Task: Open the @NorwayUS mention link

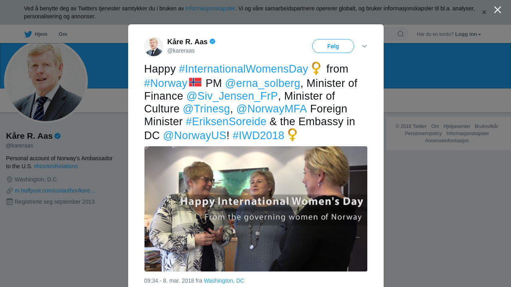Action: (x=194, y=136)
